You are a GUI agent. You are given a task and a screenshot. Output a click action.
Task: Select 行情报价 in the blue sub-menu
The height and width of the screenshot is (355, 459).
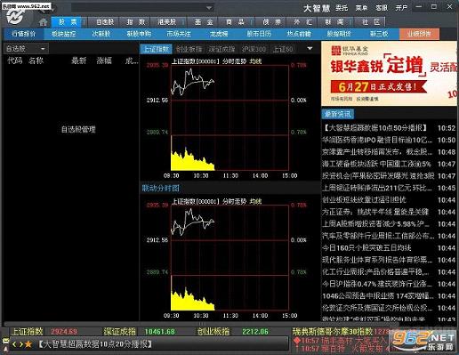click(24, 34)
